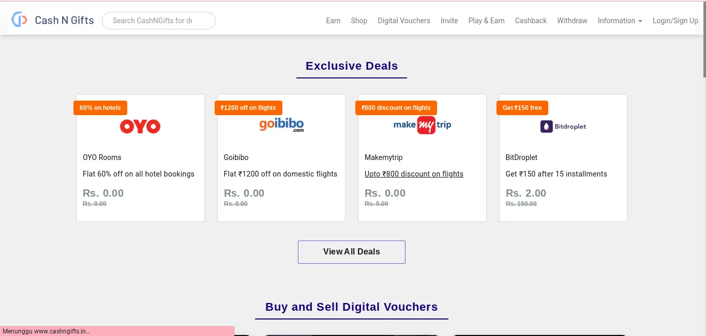Screen dimensions: 706x336
Task: Click the View All Deals button
Action: pyautogui.click(x=352, y=252)
